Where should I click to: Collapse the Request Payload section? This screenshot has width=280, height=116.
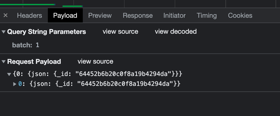[x=4, y=62]
